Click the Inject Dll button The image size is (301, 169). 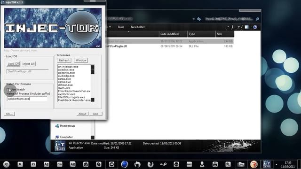pos(28,64)
